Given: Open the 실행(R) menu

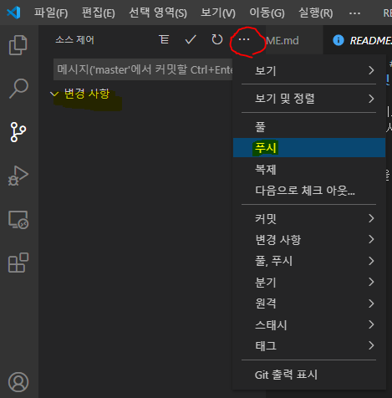Looking at the screenshot, I should [x=316, y=13].
